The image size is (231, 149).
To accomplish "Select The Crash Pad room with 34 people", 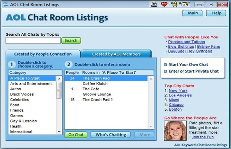I will click(x=106, y=78).
